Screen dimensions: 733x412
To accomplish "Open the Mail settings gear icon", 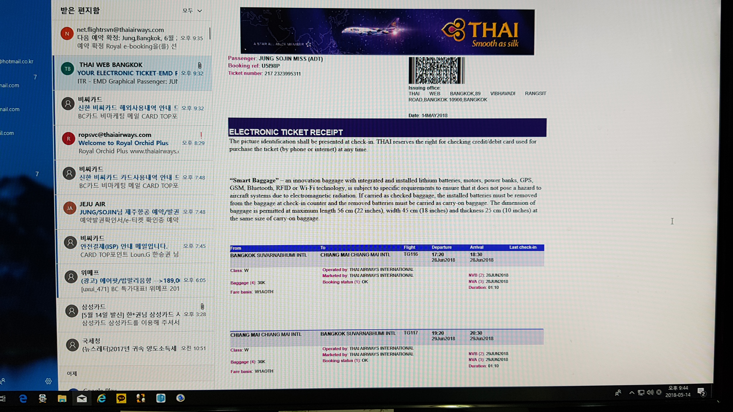I will point(48,381).
